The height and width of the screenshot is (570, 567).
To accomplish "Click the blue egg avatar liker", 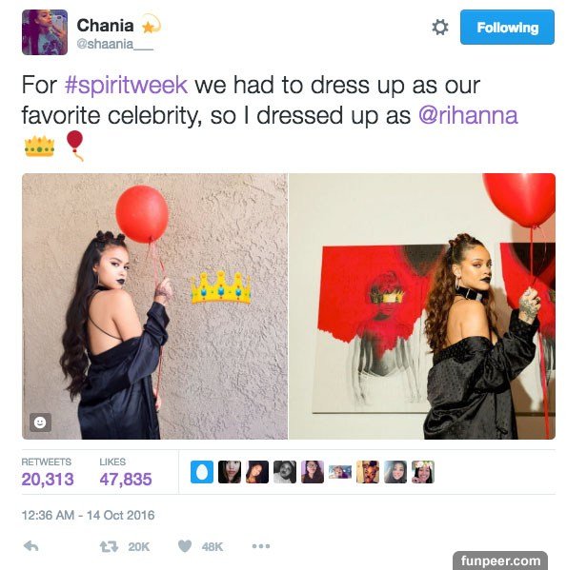I will pos(202,472).
